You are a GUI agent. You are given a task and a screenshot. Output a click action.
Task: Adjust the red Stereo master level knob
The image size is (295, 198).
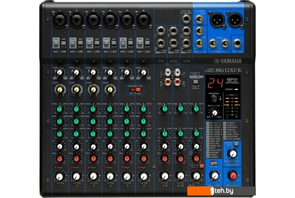coord(233,175)
